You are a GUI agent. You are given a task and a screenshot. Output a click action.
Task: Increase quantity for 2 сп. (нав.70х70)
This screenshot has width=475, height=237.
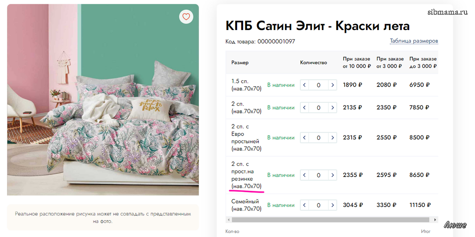[332, 107]
